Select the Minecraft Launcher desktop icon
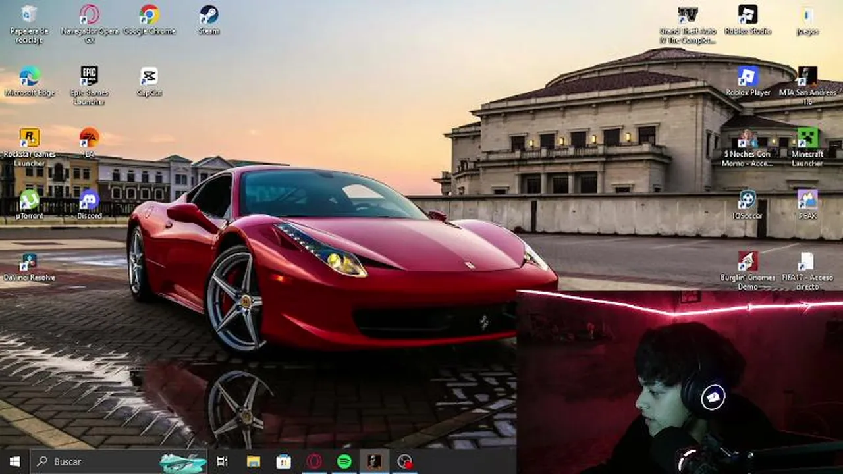Image resolution: width=843 pixels, height=474 pixels. coord(807,147)
